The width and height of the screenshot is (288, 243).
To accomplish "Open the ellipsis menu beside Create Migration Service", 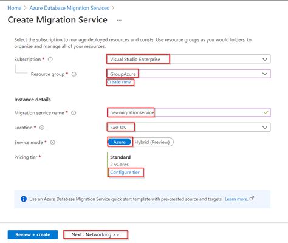I will pyautogui.click(x=119, y=20).
